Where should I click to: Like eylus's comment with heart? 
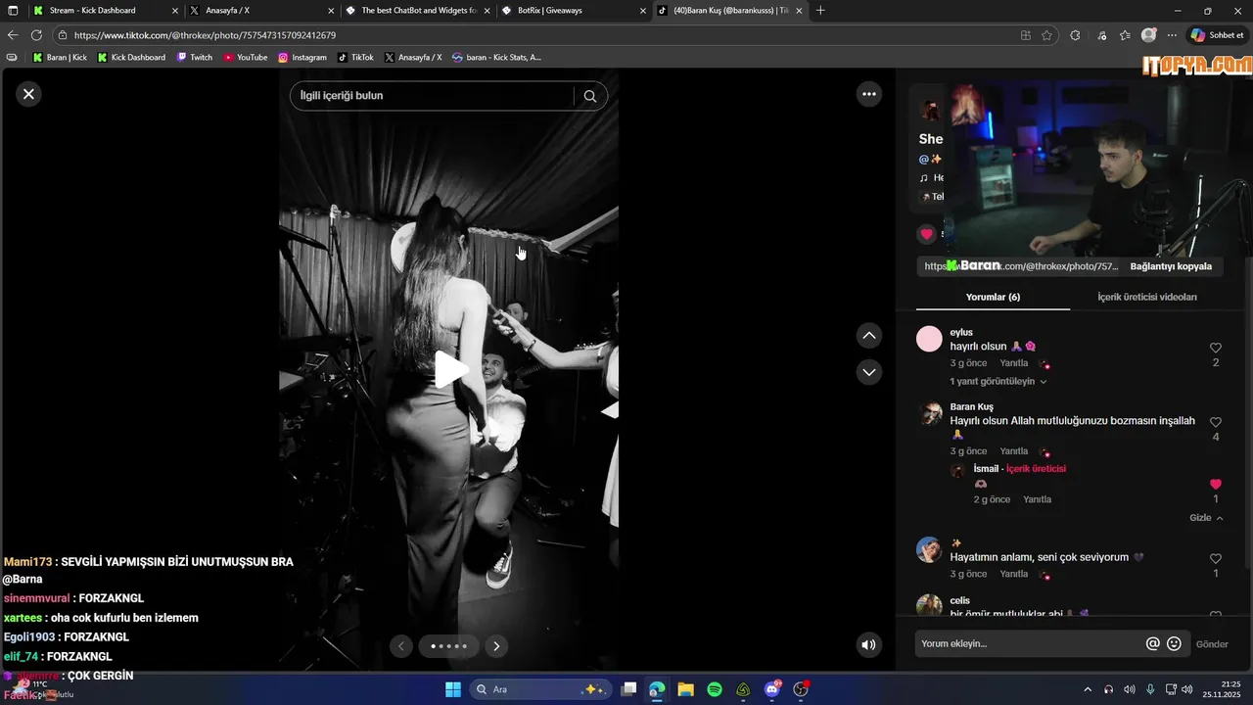[x=1216, y=348]
